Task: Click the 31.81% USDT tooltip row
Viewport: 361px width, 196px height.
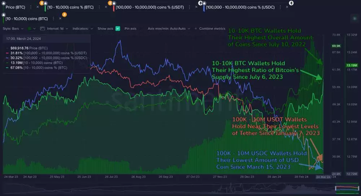Action: tap(46, 53)
